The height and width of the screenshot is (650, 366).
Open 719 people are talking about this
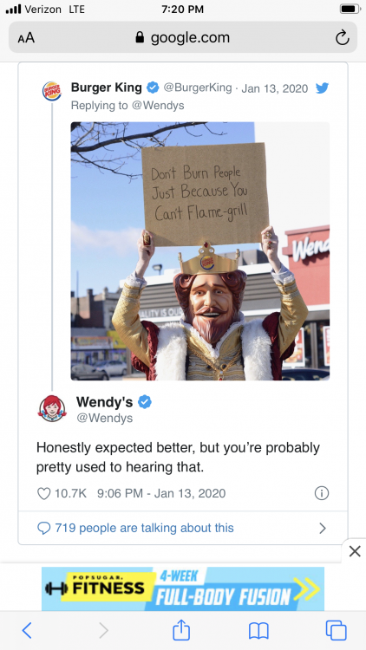(x=135, y=528)
